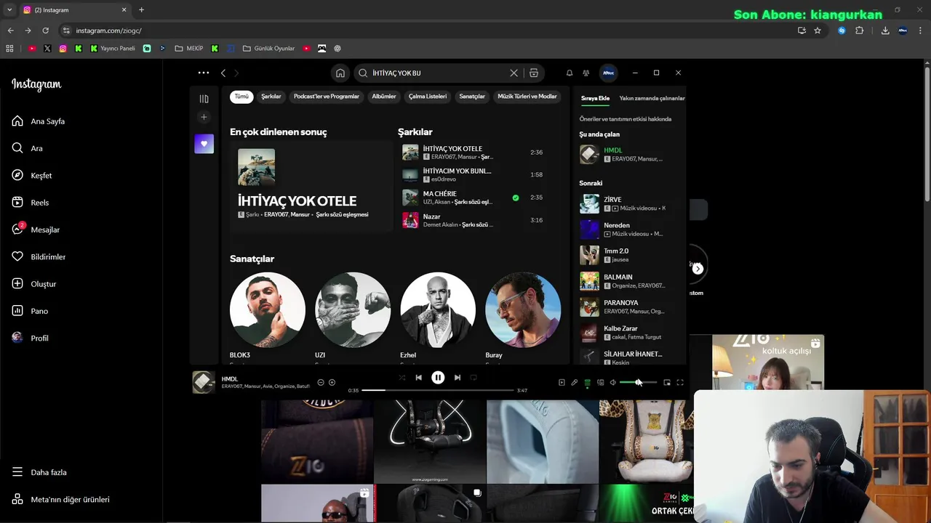This screenshot has height=523, width=931.
Task: Select the Sanatçılar filter chip
Action: (472, 97)
